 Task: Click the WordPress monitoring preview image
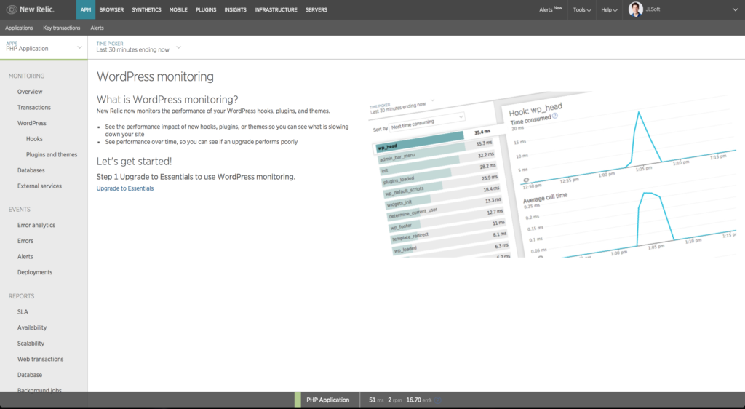coord(552,175)
